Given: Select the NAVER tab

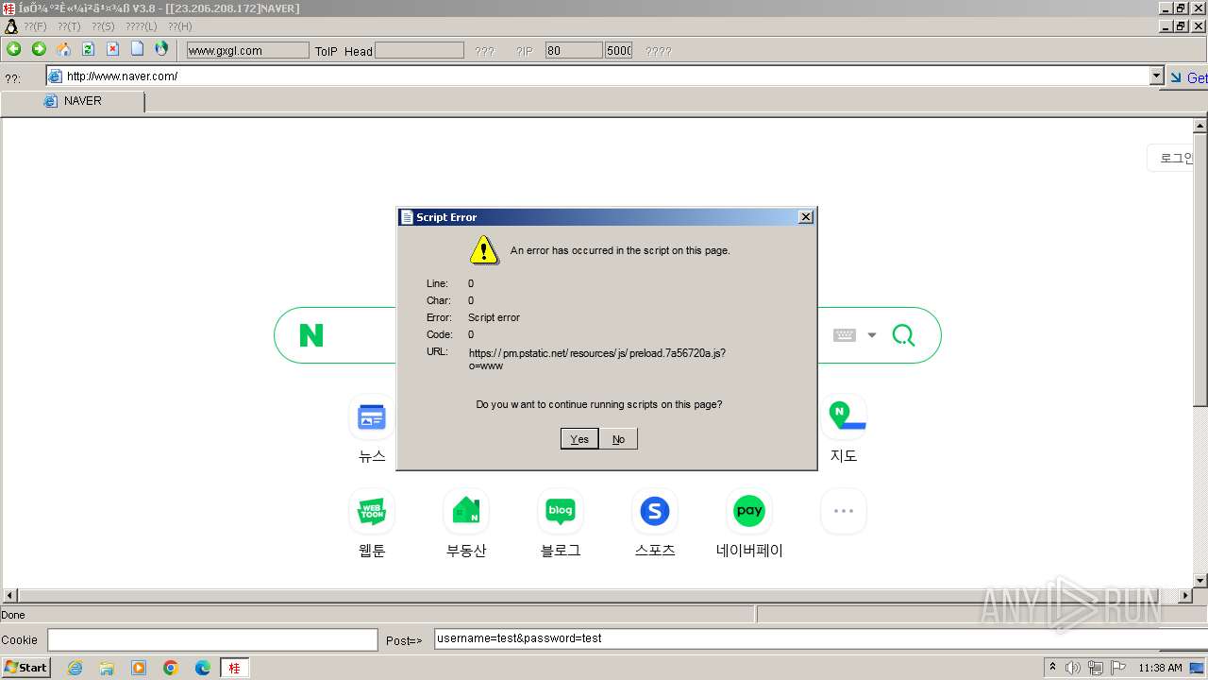Looking at the screenshot, I should point(73,101).
